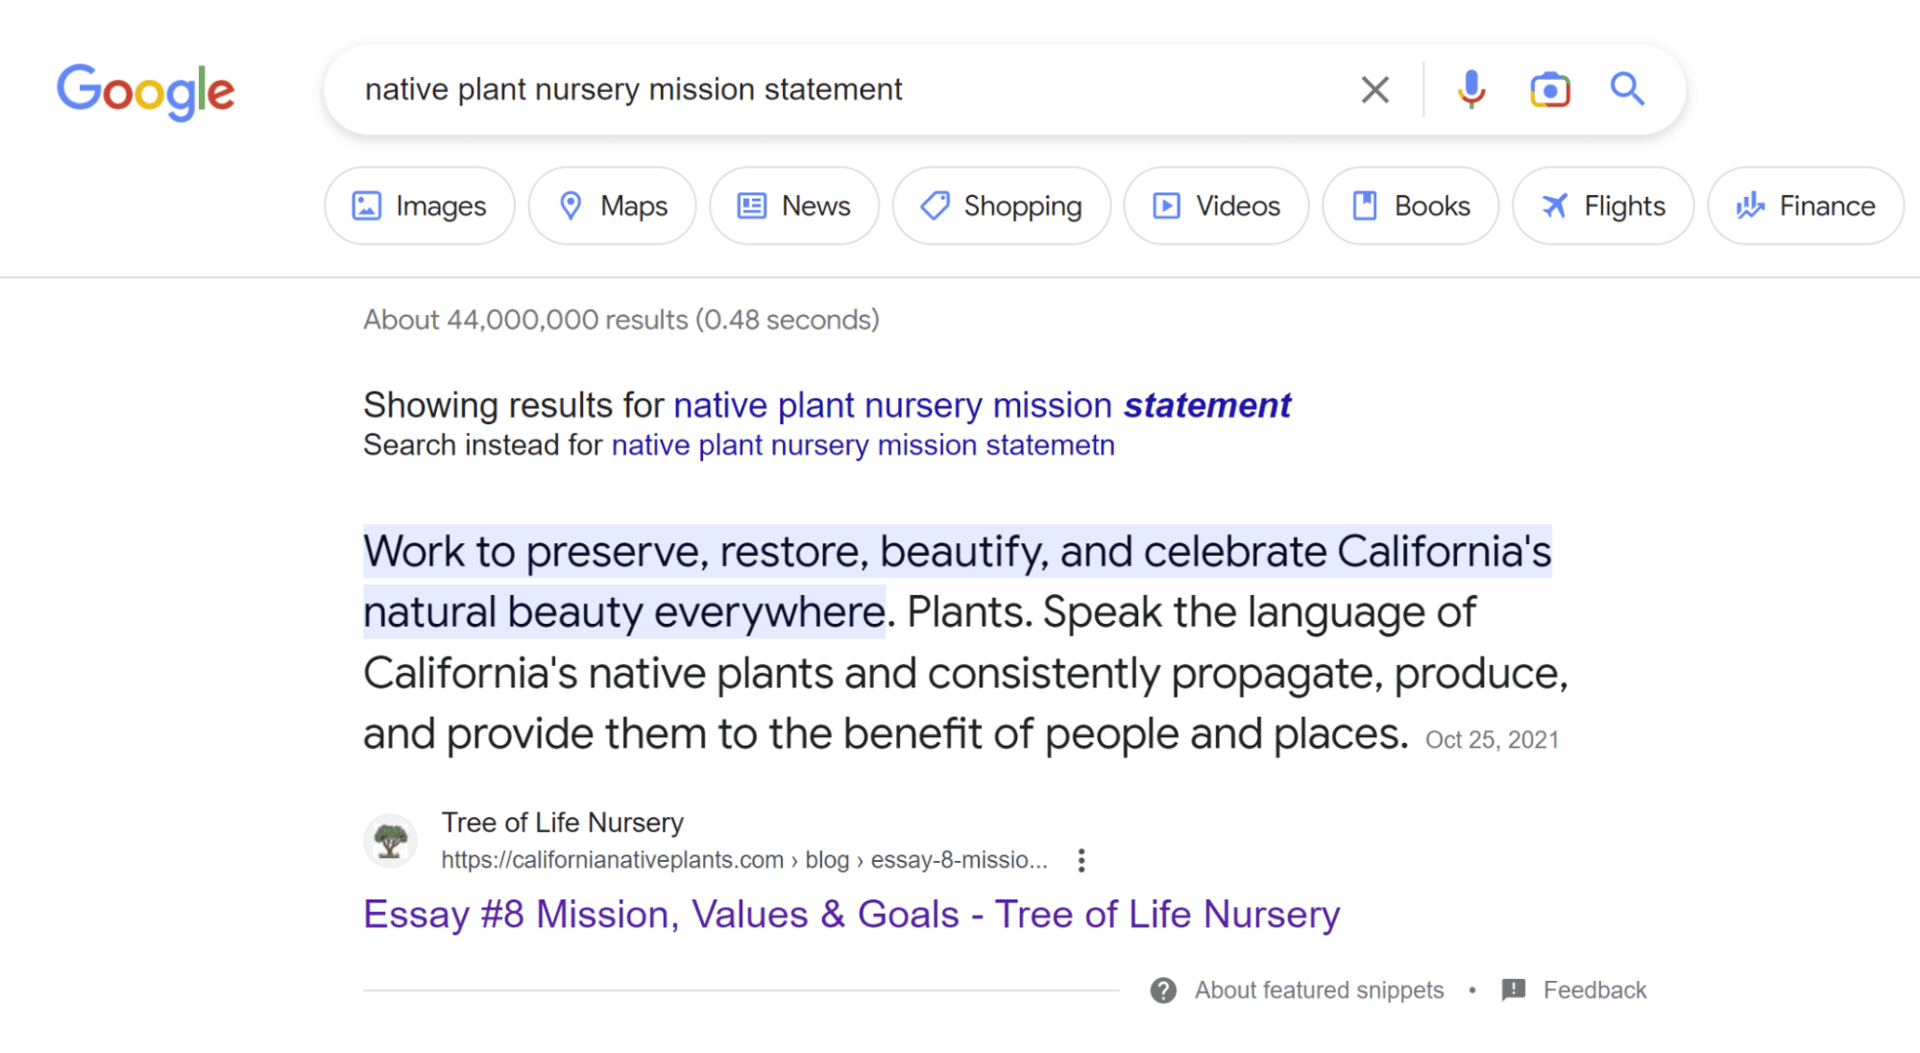Click About featured snippets question icon
The height and width of the screenshot is (1053, 1920).
1163,991
